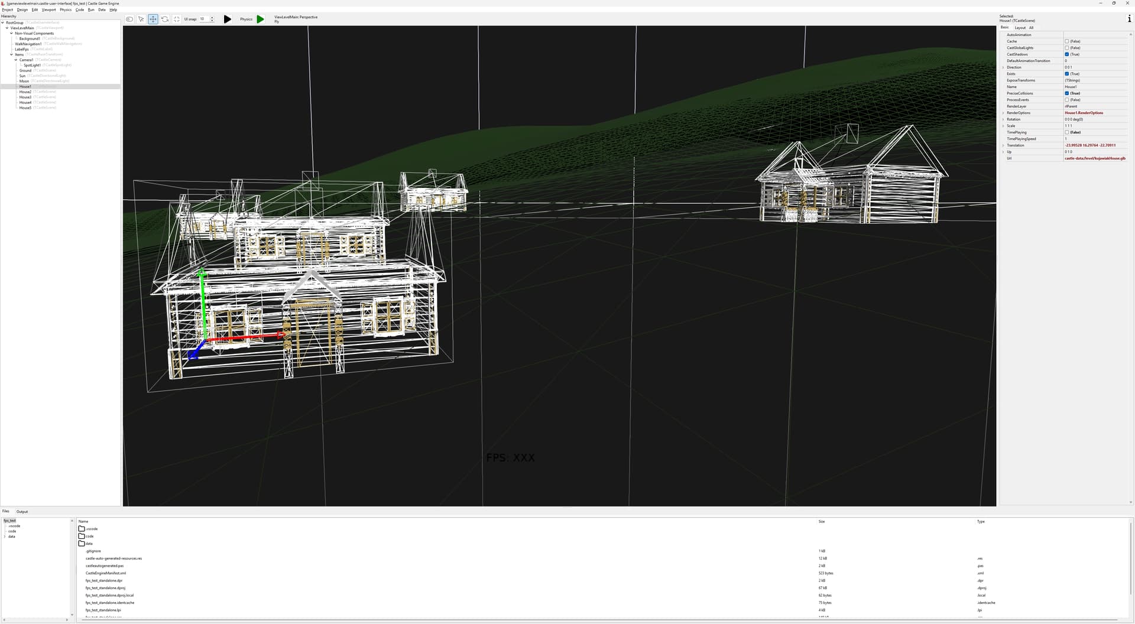The width and height of the screenshot is (1135, 624).
Task: Expand the Direction property
Action: (x=1003, y=67)
